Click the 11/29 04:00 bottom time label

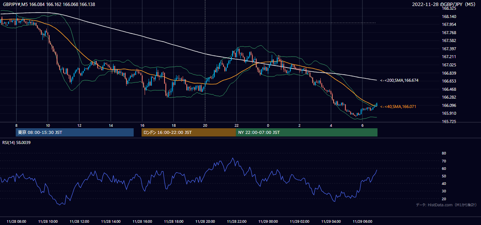(x=331, y=222)
